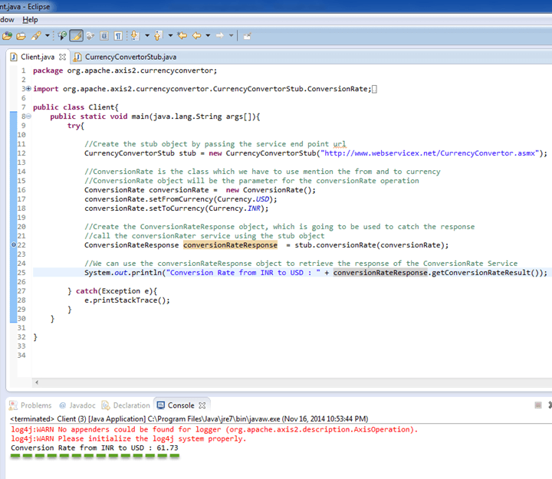The height and width of the screenshot is (479, 552).
Task: Open Search using the flashlight icon
Action: (36, 35)
